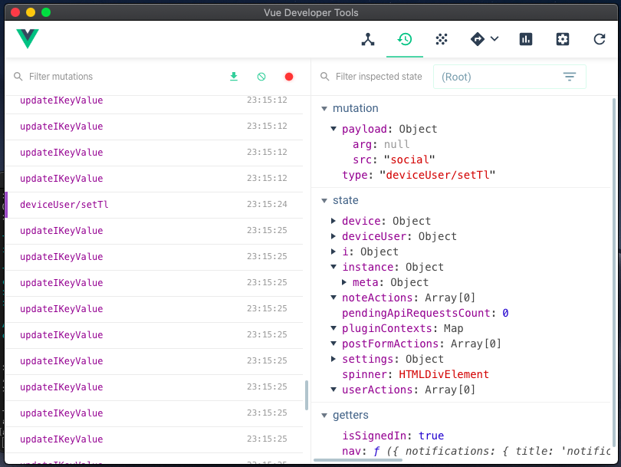621x467 pixels.
Task: Collapse the pluginContexts Map
Action: [x=333, y=328]
